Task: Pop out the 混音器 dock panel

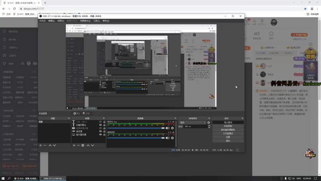Action: point(175,118)
